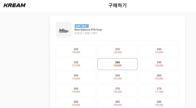Select size 225 for 134,000

coord(117,51)
